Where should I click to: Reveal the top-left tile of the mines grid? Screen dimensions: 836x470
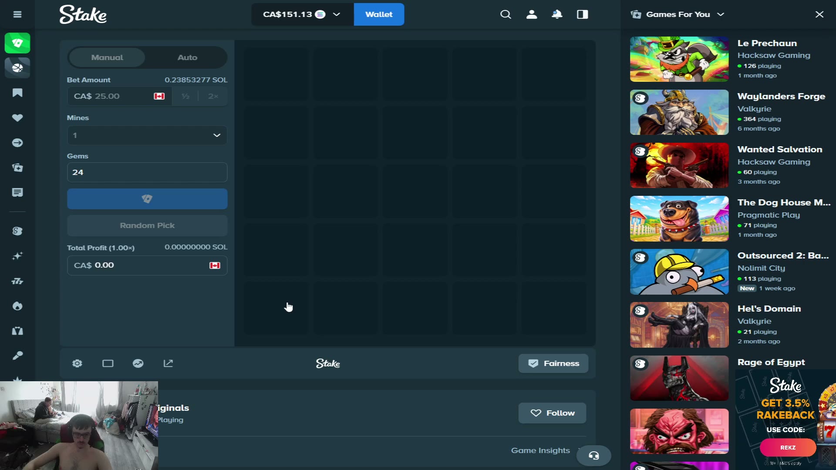276,74
